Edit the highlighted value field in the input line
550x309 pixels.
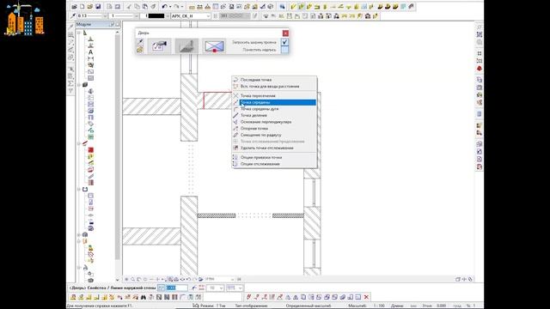(176, 288)
